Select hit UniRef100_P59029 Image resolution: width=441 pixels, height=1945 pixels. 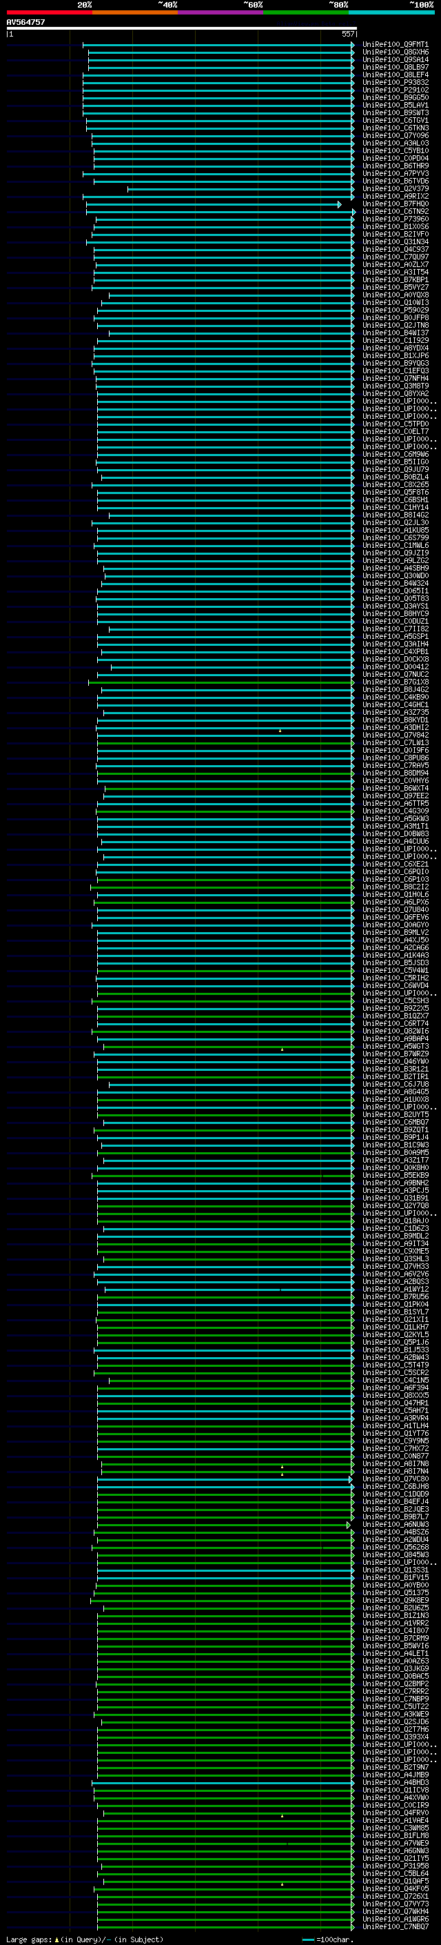(x=395, y=310)
